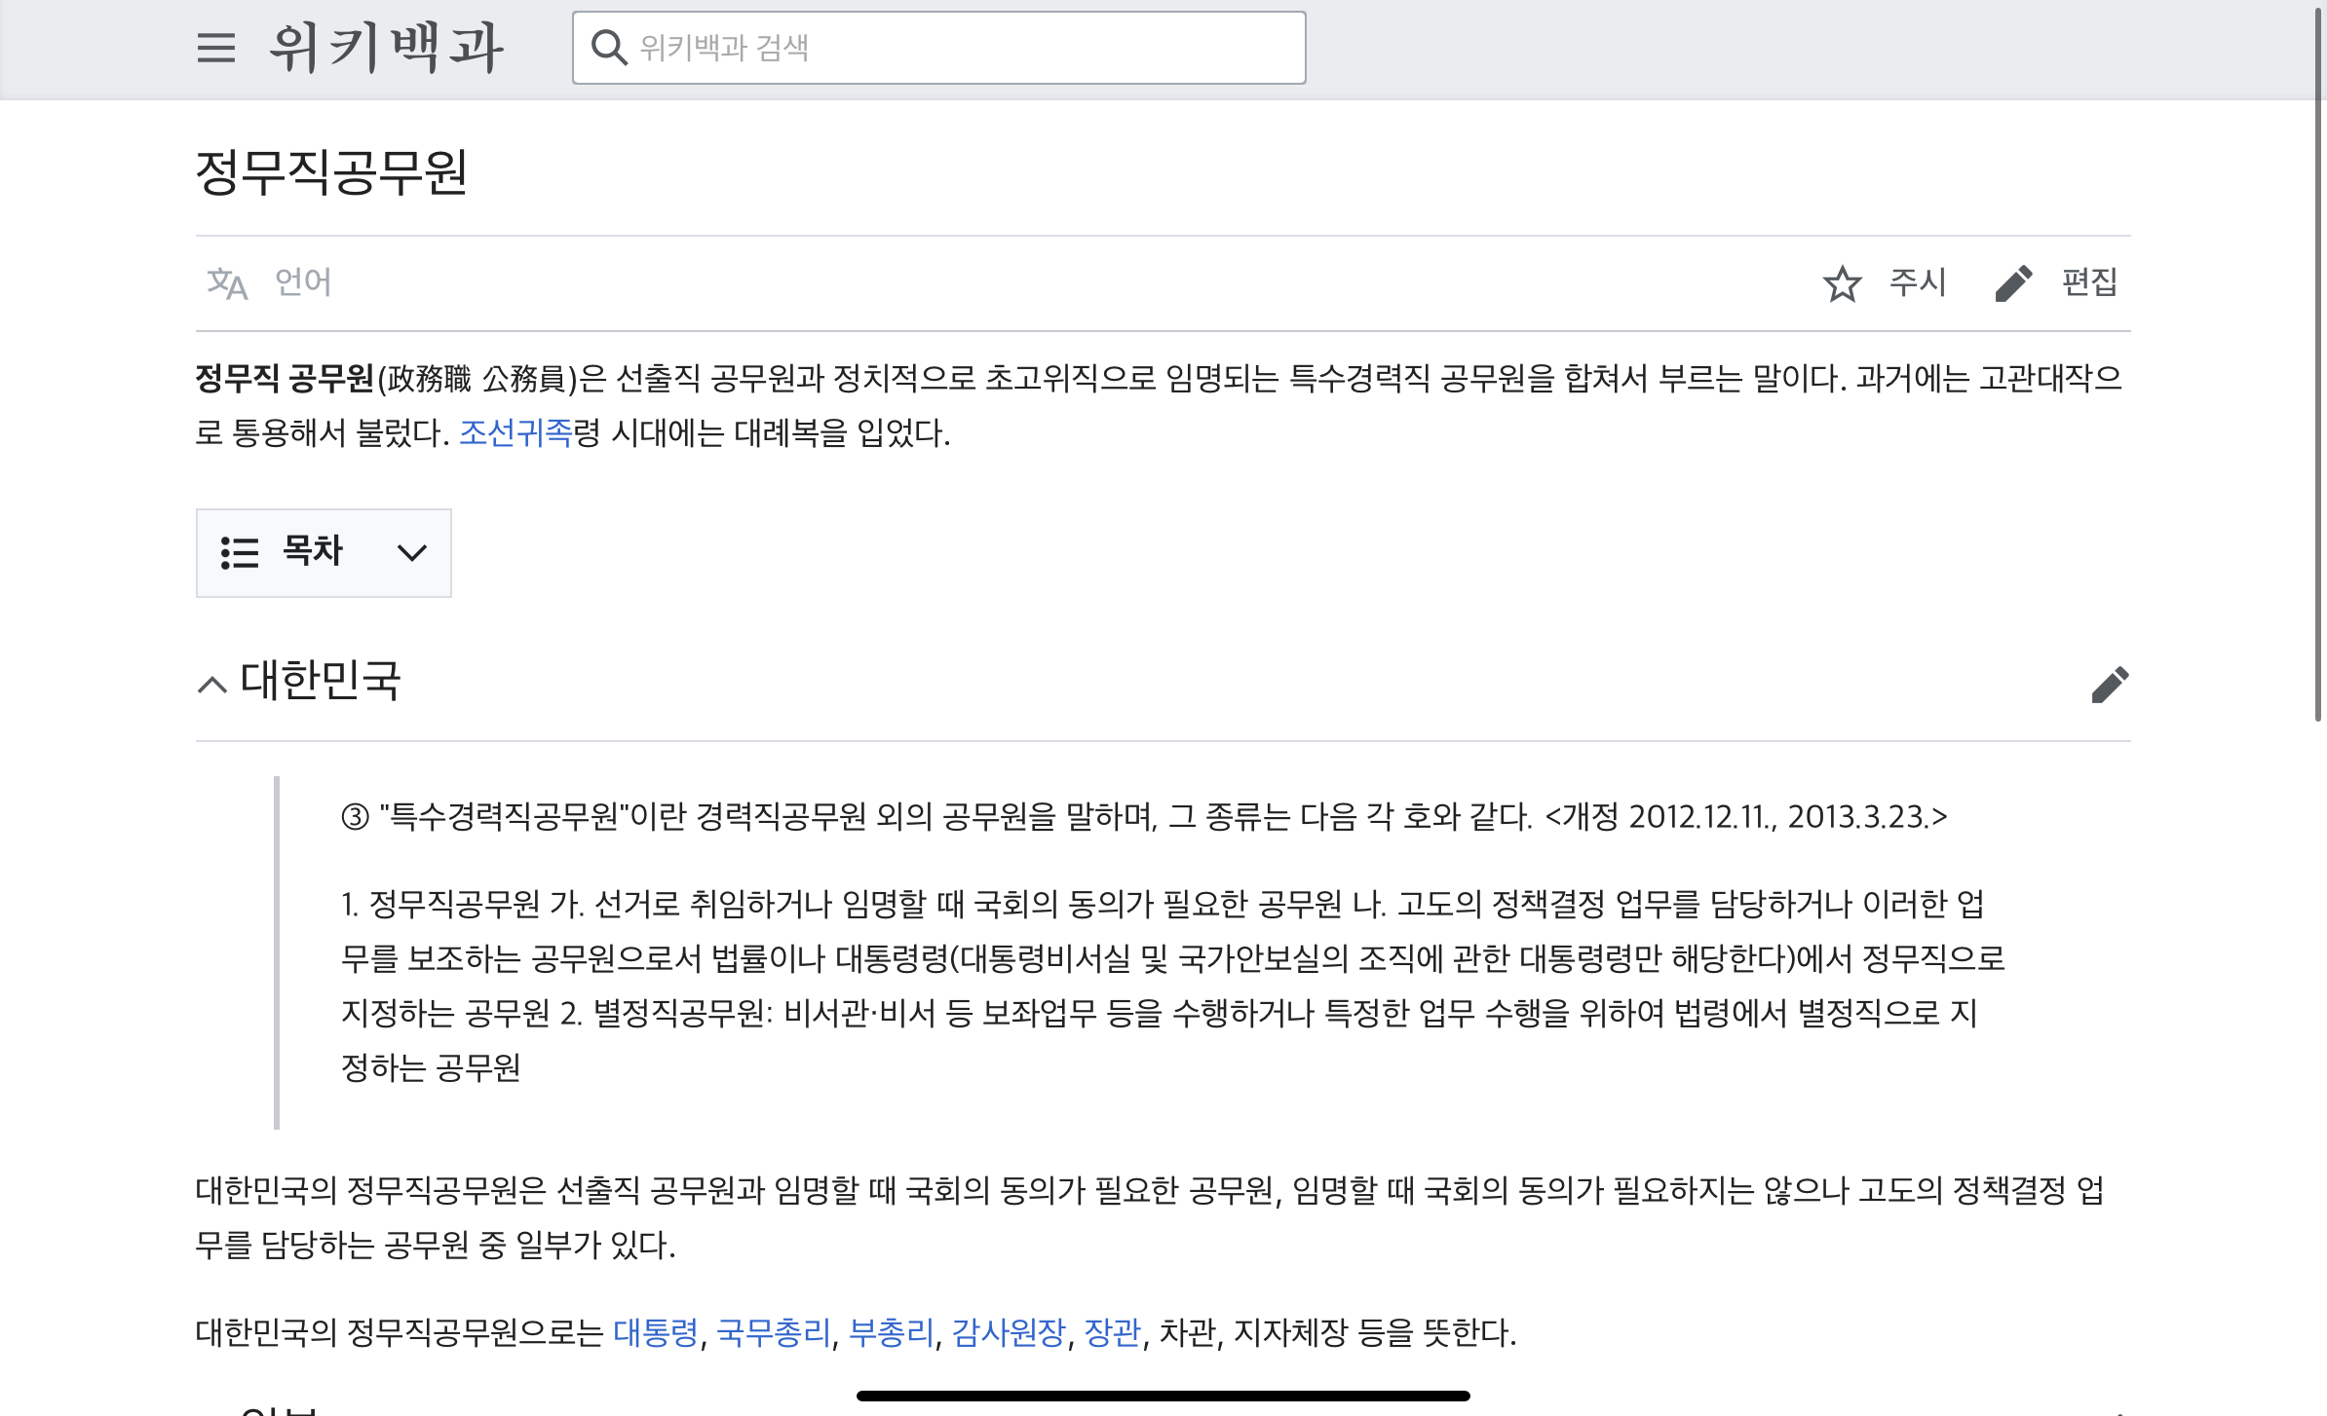This screenshot has width=2327, height=1416.
Task: Click the 편집 edit label
Action: point(2089,282)
